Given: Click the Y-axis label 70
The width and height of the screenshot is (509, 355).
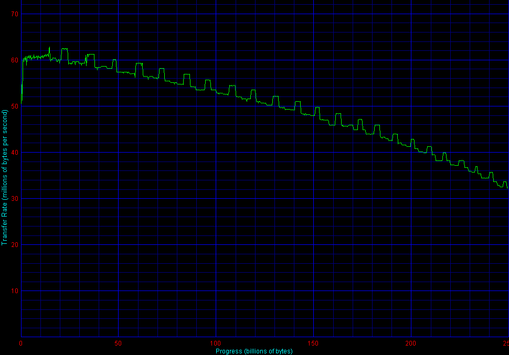Looking at the screenshot, I should click(15, 14).
